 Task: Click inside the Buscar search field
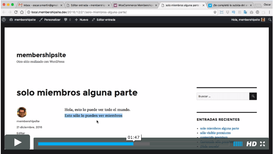(223, 96)
